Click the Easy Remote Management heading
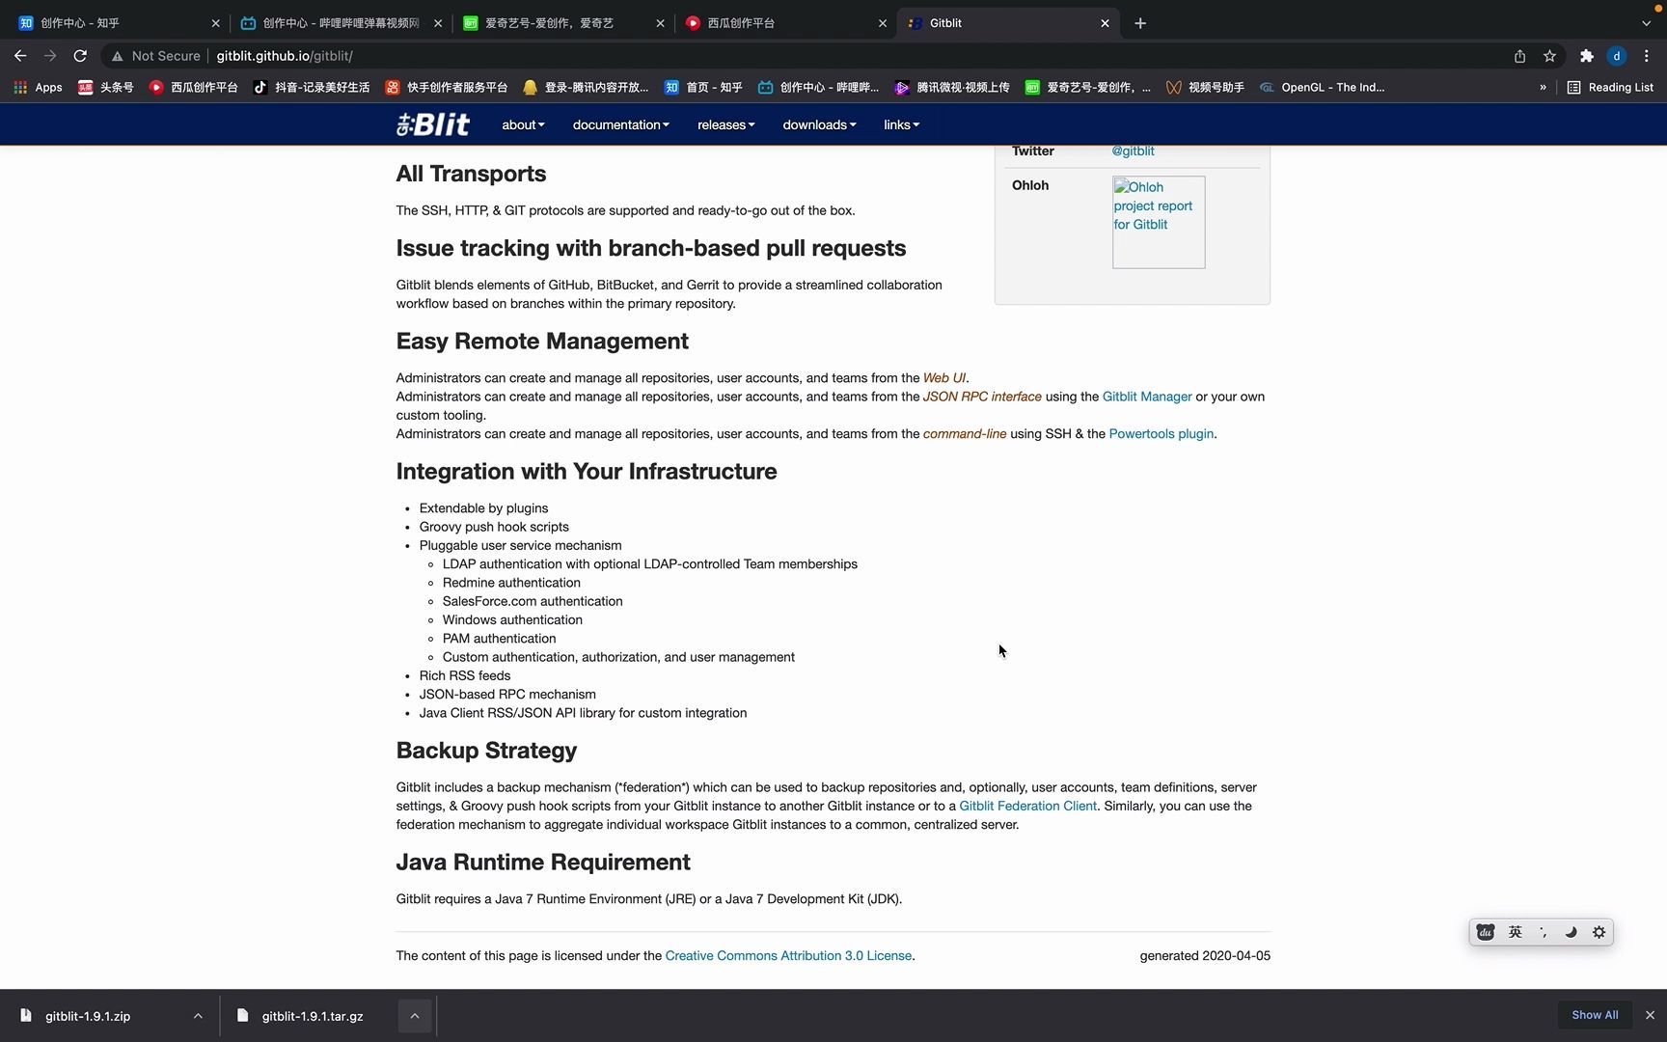Viewport: 1667px width, 1042px height. [x=542, y=342]
